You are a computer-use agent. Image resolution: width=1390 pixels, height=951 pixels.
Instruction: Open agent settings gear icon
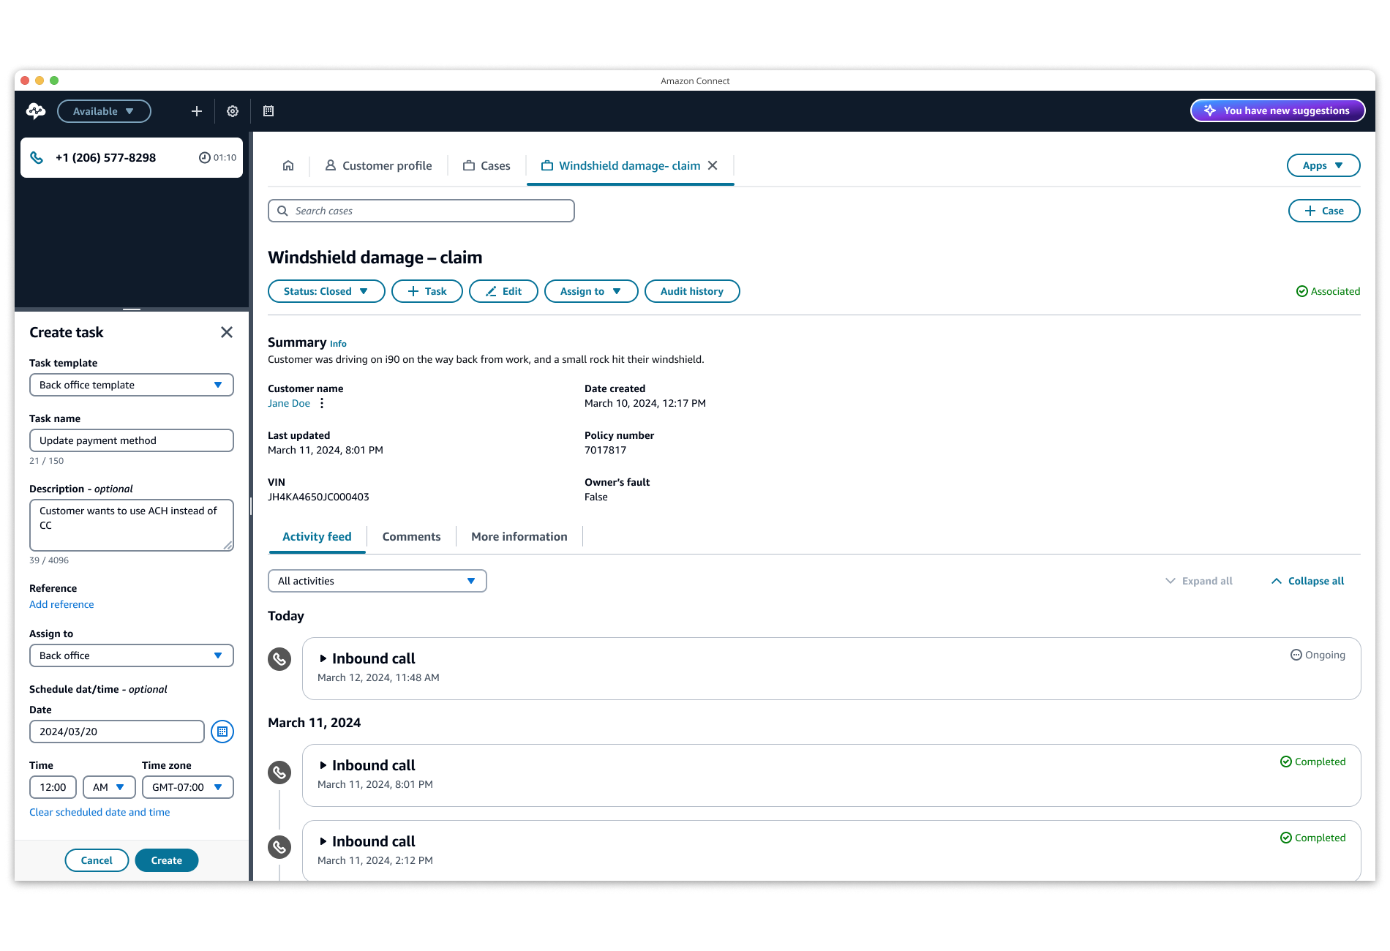coord(232,110)
